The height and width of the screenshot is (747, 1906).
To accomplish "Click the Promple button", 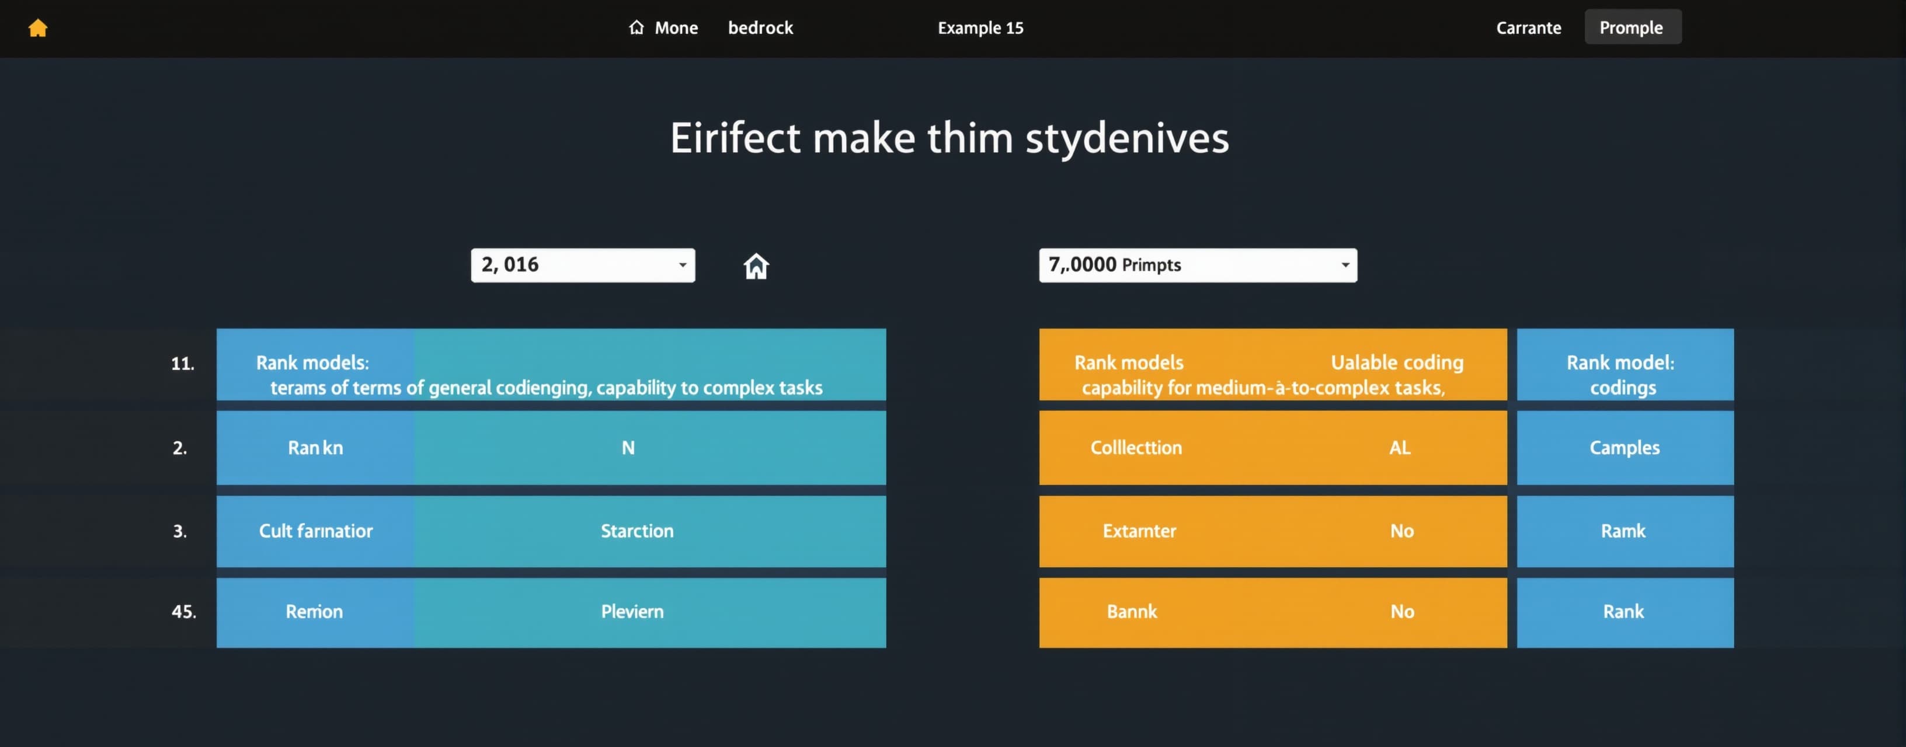I will click(1632, 27).
